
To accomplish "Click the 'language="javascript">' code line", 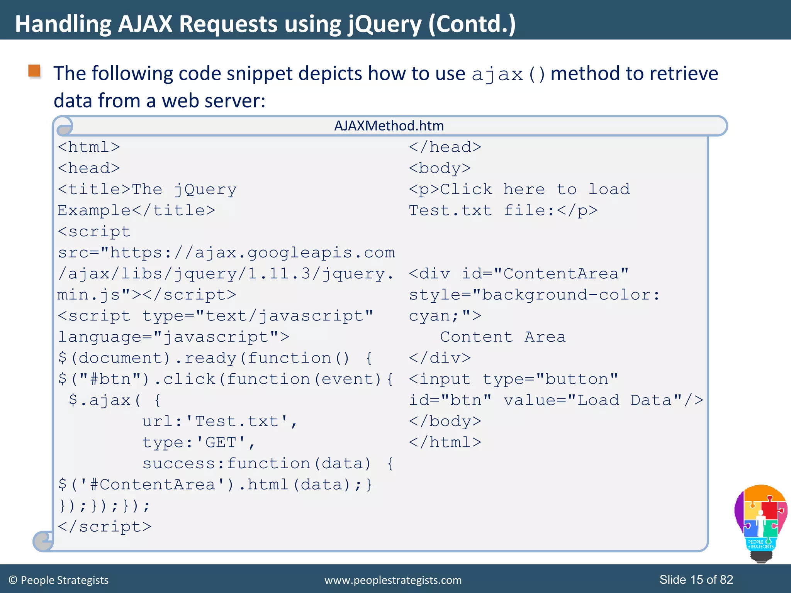I will click(173, 337).
